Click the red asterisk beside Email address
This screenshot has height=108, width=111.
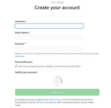[x=30, y=32]
